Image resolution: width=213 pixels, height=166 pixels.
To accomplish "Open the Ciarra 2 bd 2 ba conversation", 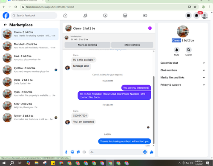I will click(x=30, y=34).
